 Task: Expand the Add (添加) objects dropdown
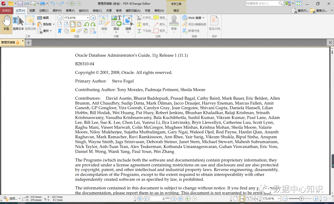tap(116, 33)
